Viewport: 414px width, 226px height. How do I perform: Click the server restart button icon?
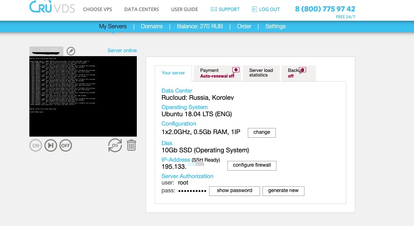click(x=51, y=145)
